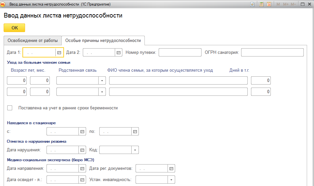Close the sick leave entry window
The height and width of the screenshot is (186, 314).
pos(309,4)
